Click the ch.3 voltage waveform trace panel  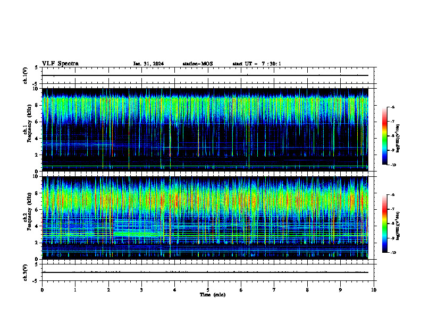tap(209, 272)
